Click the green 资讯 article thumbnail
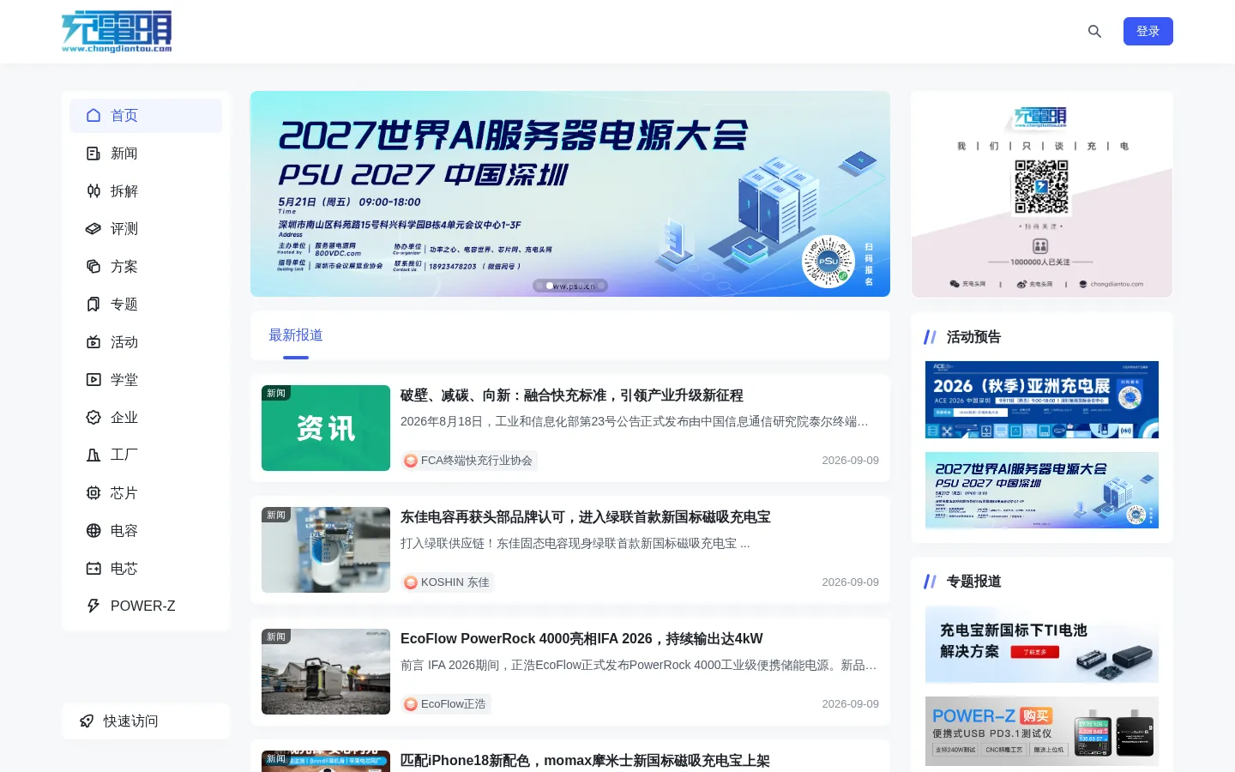This screenshot has width=1235, height=772. click(326, 428)
